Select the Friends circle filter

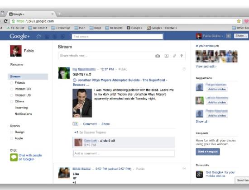(20, 83)
